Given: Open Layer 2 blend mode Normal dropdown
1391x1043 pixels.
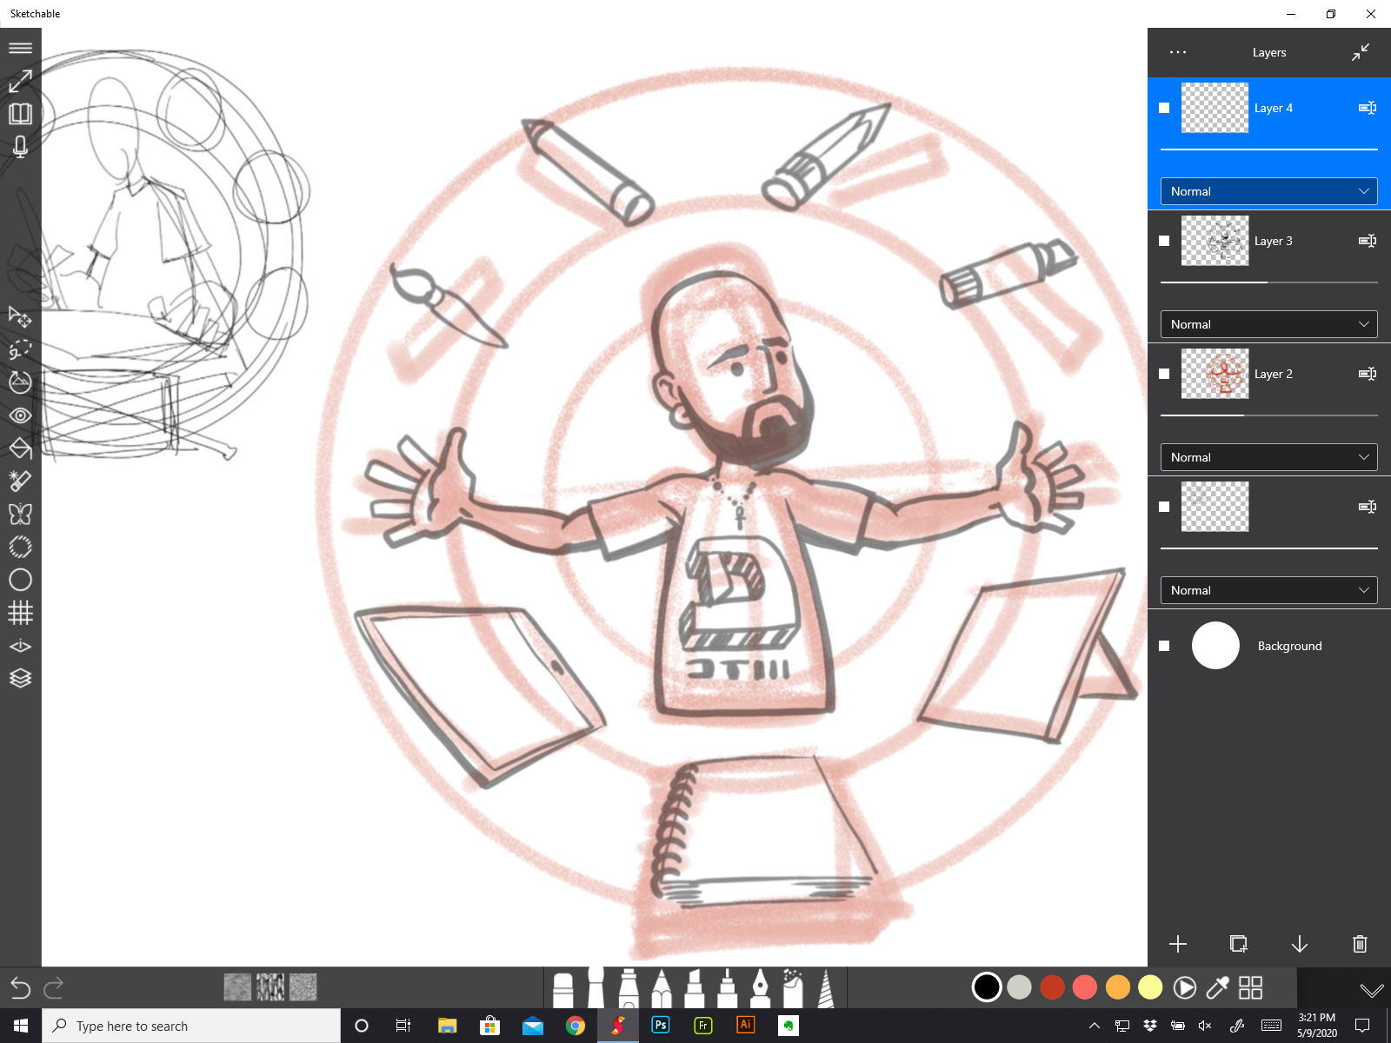Looking at the screenshot, I should pyautogui.click(x=1269, y=457).
